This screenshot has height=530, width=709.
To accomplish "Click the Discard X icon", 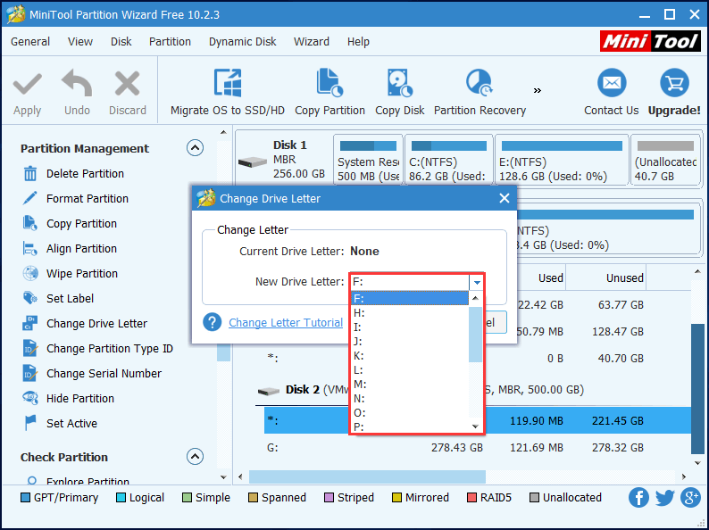I will (128, 84).
